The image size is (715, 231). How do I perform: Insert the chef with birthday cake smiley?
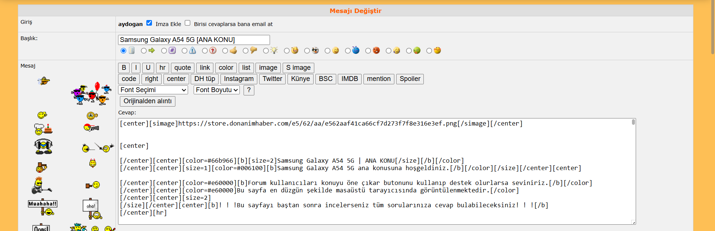point(43,129)
